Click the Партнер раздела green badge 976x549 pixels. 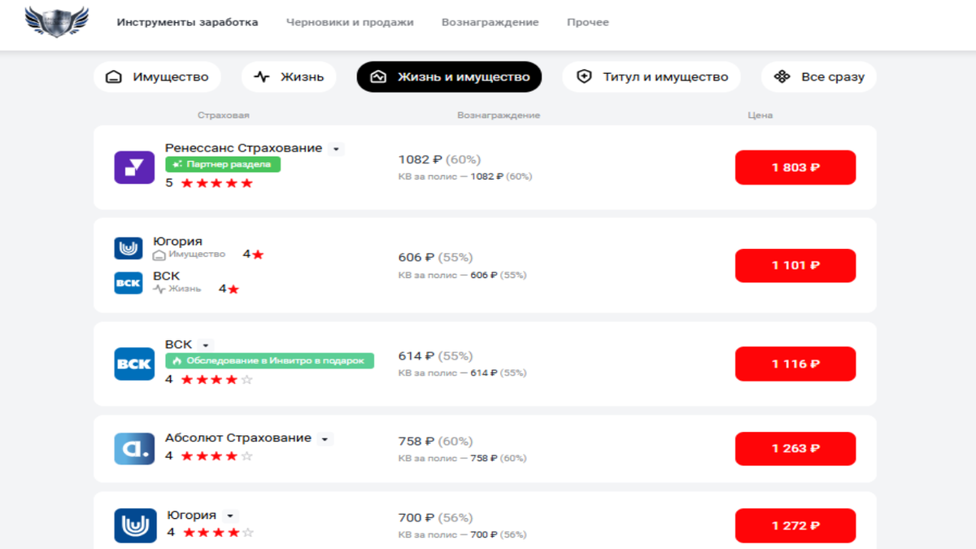[223, 164]
